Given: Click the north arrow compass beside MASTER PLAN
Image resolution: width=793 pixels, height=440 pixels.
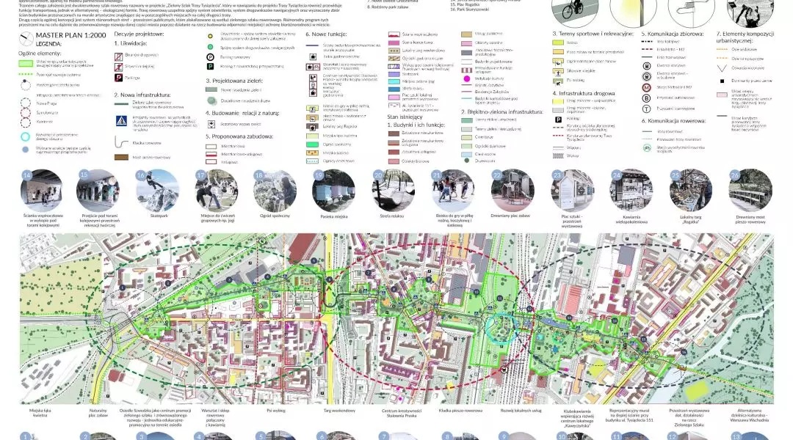Looking at the screenshot, I should pyautogui.click(x=26, y=39).
